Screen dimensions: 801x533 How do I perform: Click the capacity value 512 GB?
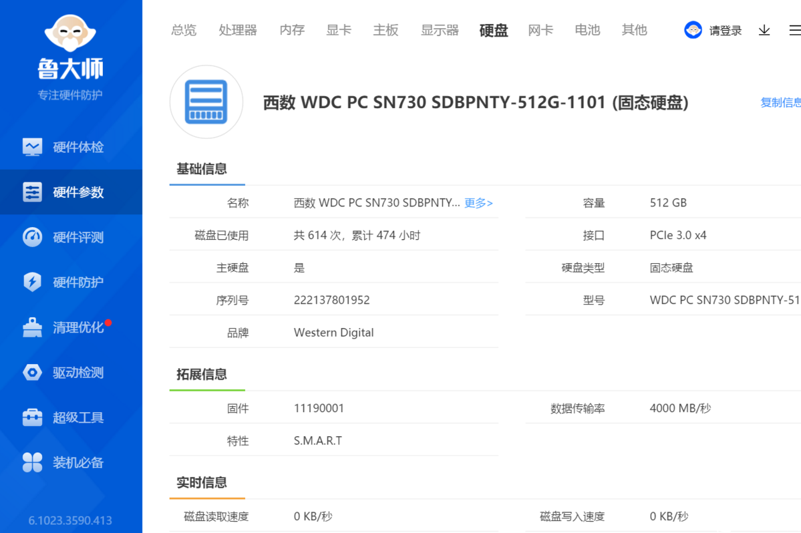pos(668,202)
